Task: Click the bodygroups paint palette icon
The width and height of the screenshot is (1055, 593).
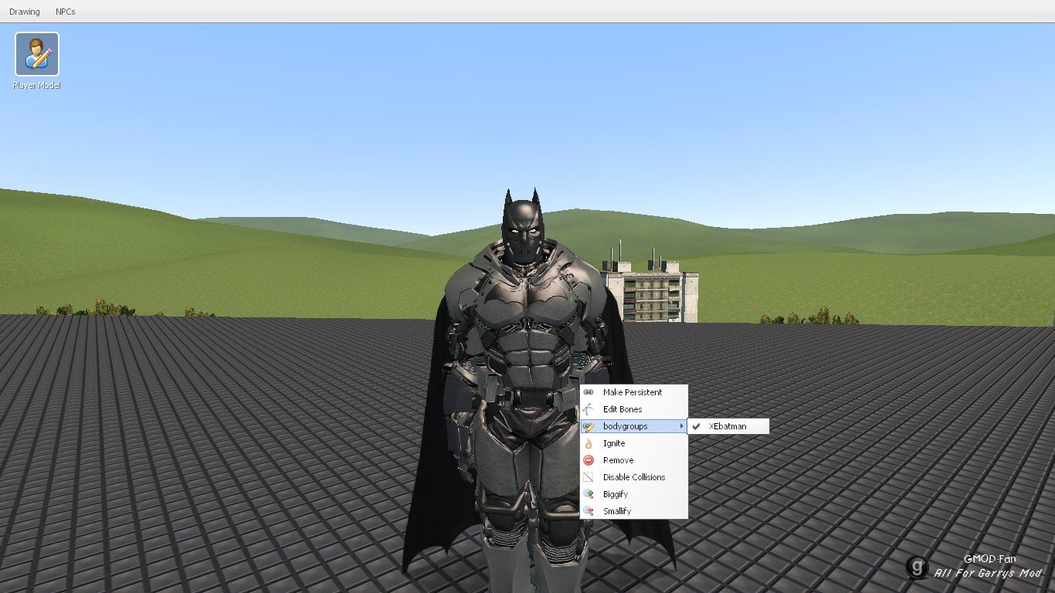Action: [x=589, y=426]
